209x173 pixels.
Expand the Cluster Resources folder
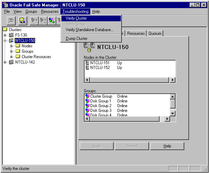point(11,57)
